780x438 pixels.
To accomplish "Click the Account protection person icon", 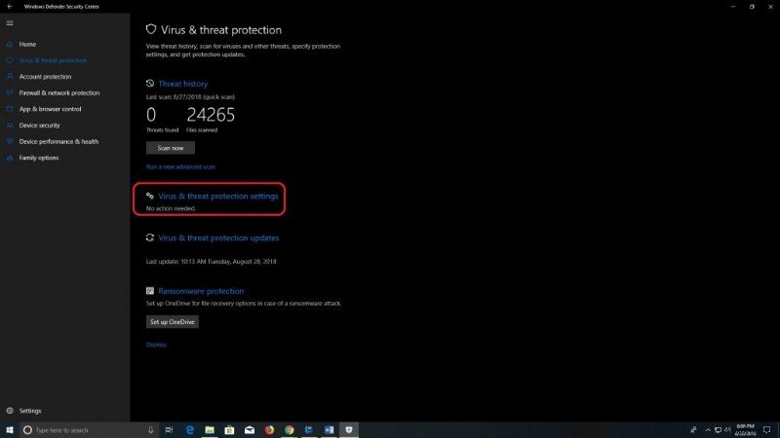I will tap(10, 77).
